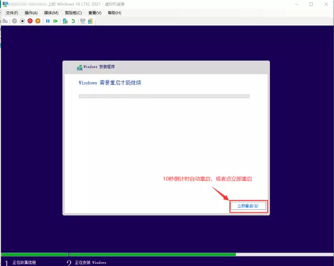Pause the virtual machine
334x266 pixels.
tap(48, 21)
